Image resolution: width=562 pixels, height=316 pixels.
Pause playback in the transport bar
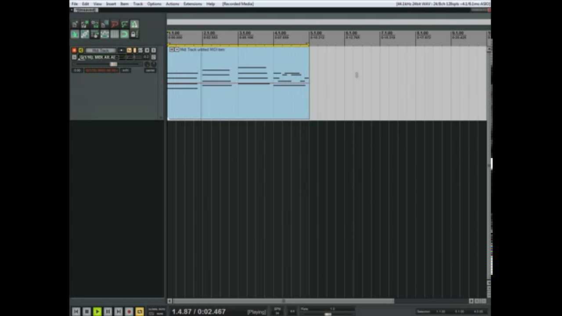[x=108, y=311]
